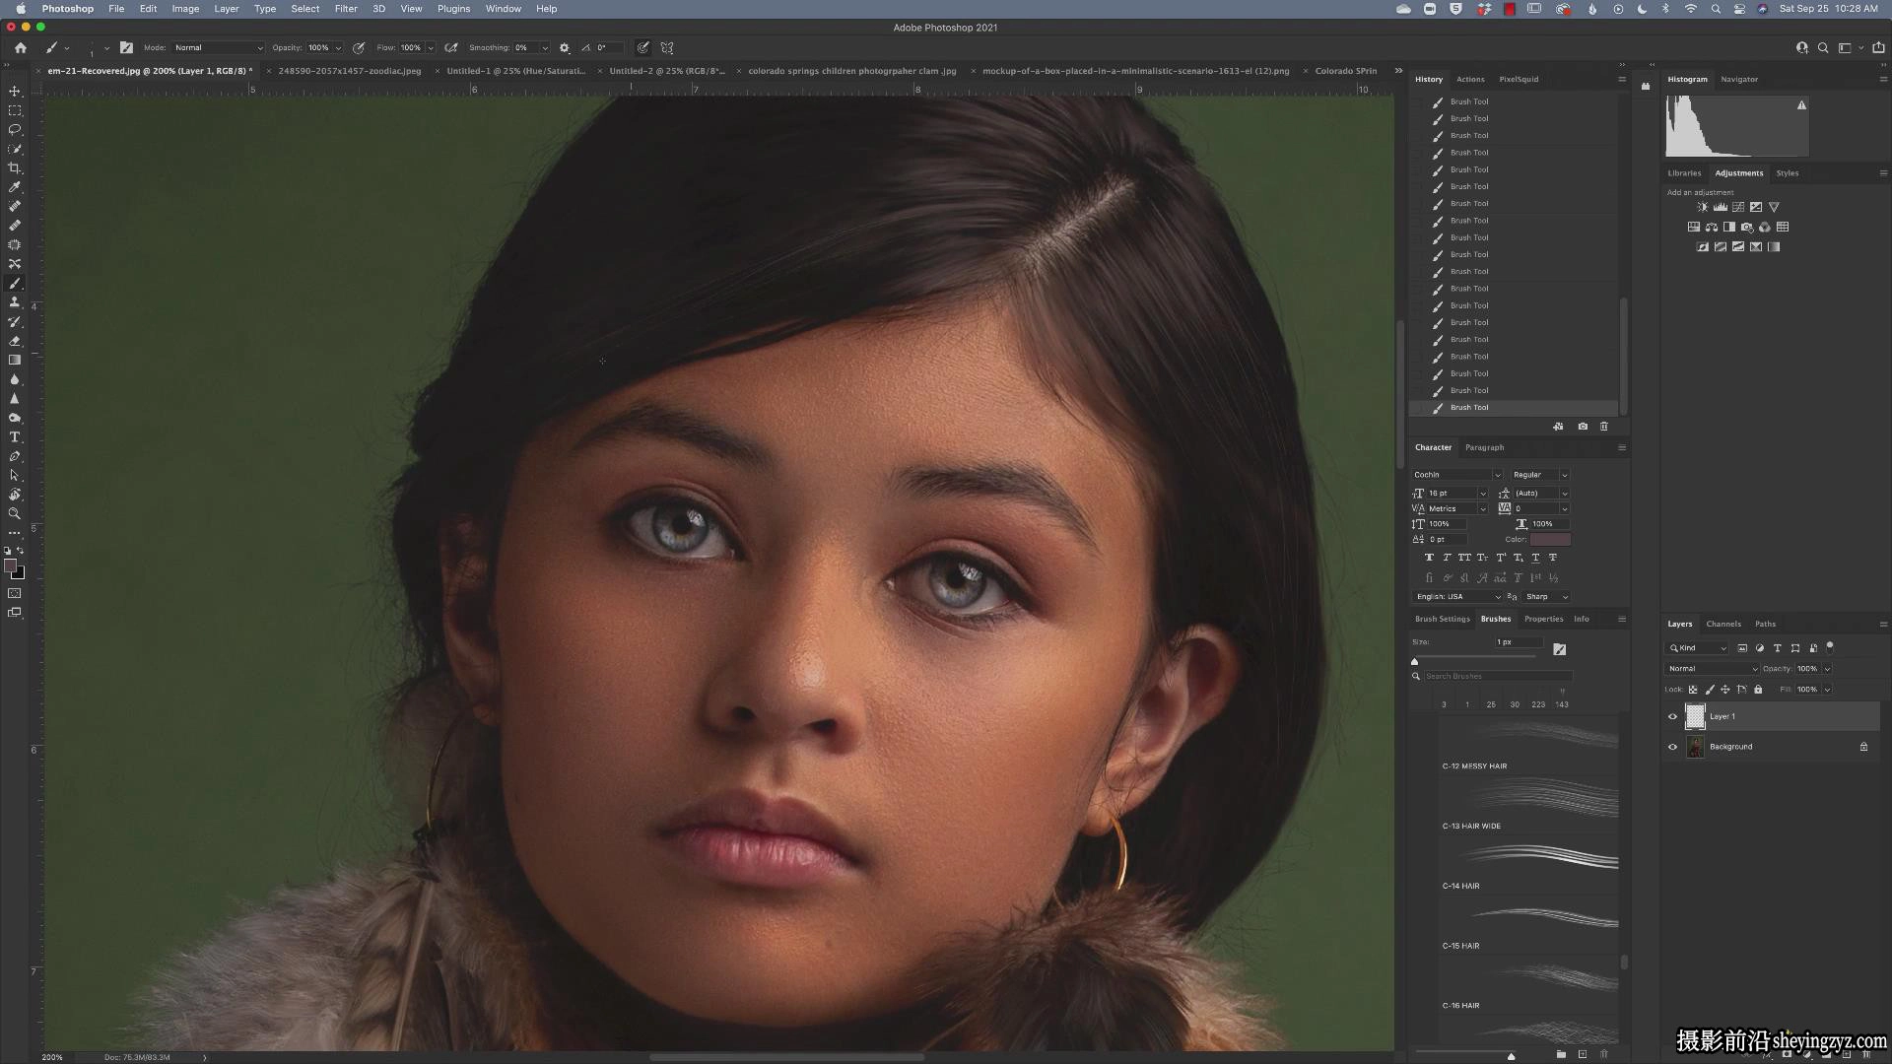Create new snapshot in History panel
1892x1064 pixels.
(1583, 427)
